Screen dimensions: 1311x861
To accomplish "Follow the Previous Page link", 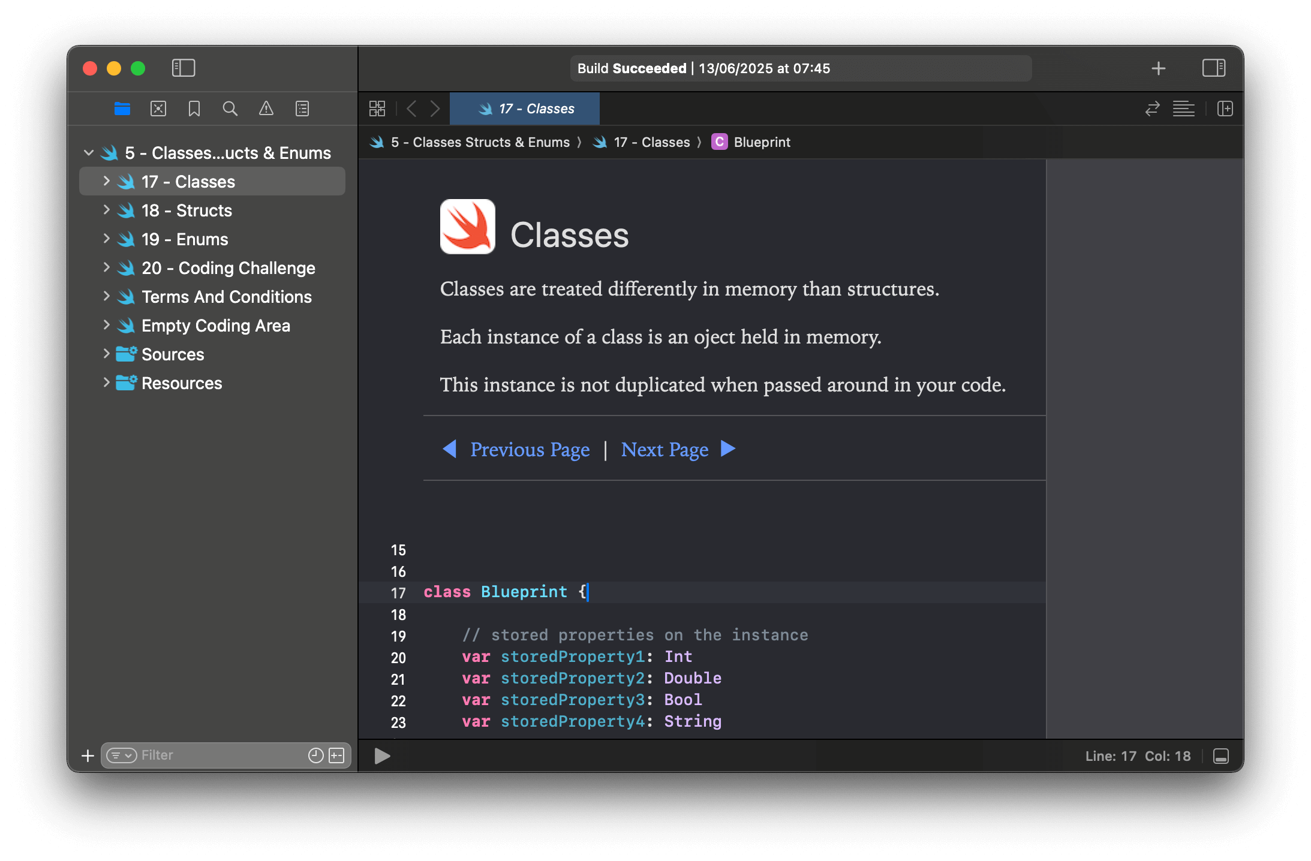I will 530,449.
